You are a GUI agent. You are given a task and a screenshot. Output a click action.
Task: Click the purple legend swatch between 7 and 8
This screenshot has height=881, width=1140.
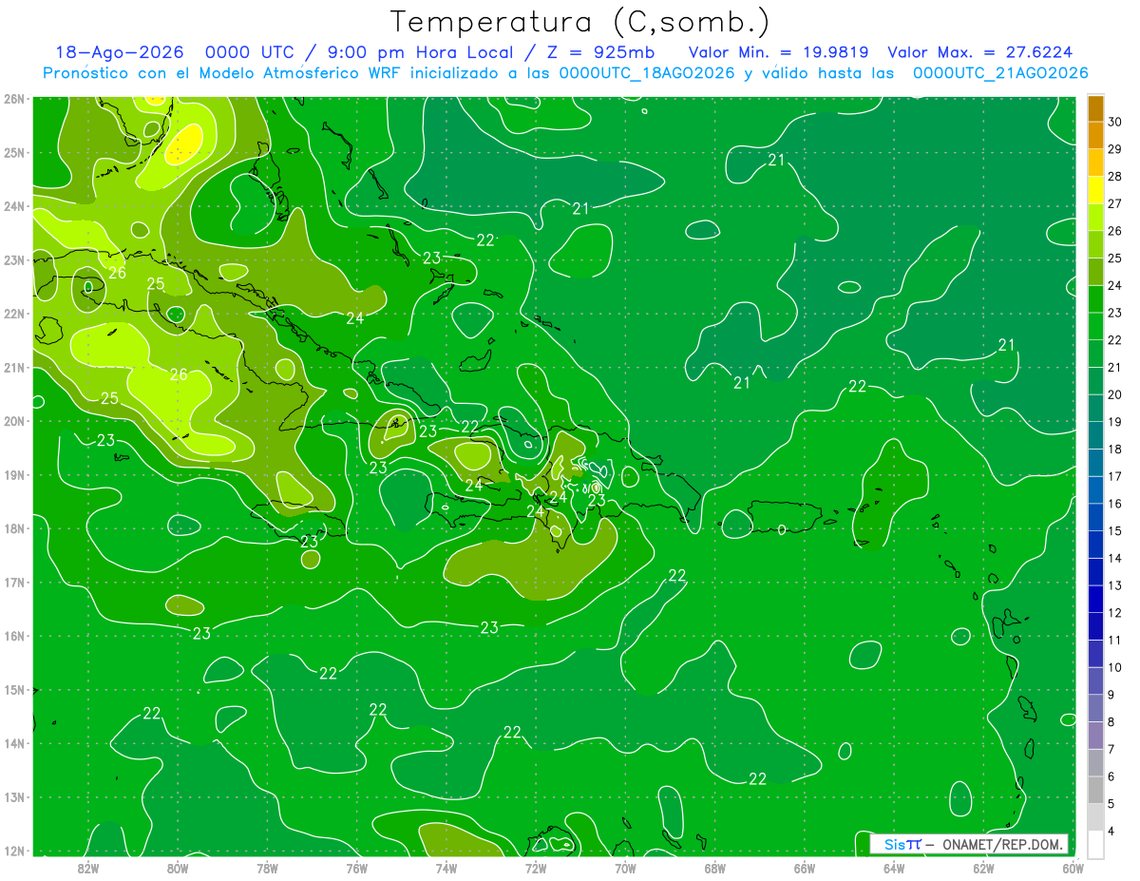(1095, 735)
